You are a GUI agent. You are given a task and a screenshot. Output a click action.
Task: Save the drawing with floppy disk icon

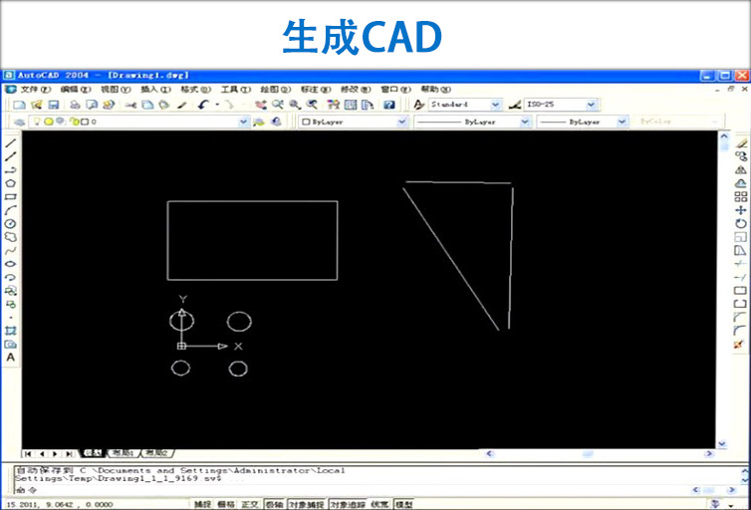tap(54, 105)
